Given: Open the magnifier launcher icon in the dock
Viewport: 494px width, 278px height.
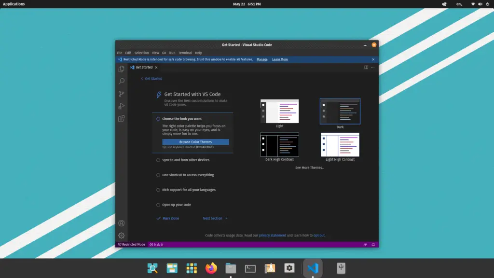Looking at the screenshot, I should point(152,268).
